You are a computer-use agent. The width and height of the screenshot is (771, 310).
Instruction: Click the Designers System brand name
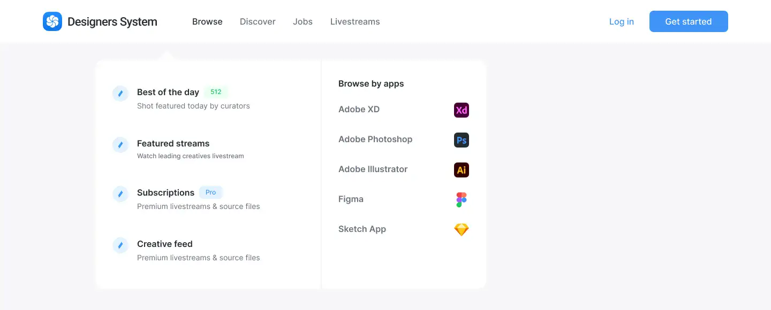coord(112,21)
